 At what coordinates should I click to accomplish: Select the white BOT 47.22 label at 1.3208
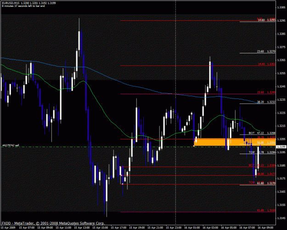[262, 133]
